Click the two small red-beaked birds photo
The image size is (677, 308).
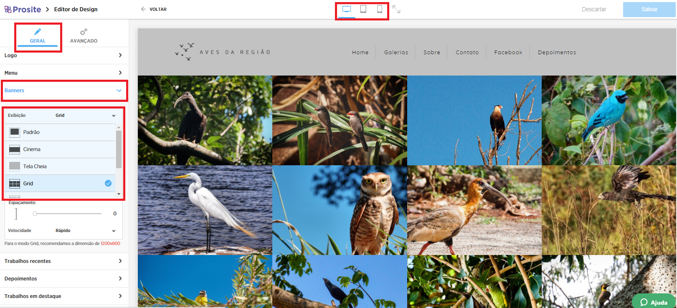pyautogui.click(x=340, y=120)
